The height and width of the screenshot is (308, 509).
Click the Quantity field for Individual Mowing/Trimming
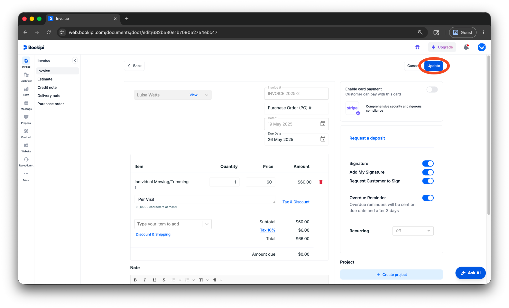225,182
